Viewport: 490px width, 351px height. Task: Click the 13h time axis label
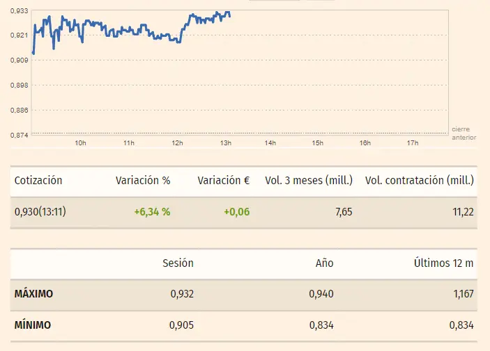[226, 144]
